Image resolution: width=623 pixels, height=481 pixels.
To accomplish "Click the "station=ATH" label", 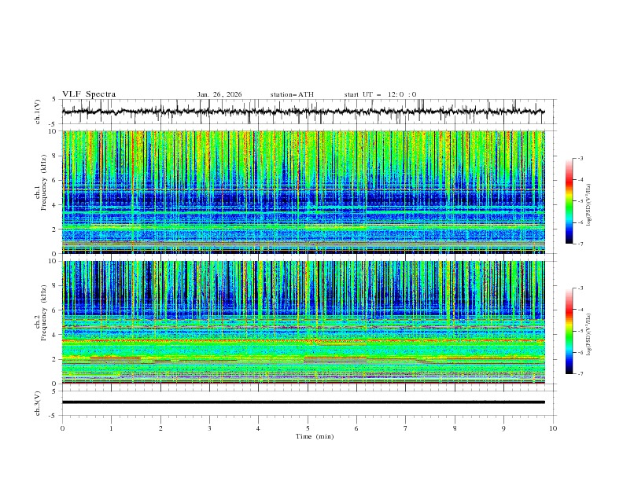I will pyautogui.click(x=292, y=94).
